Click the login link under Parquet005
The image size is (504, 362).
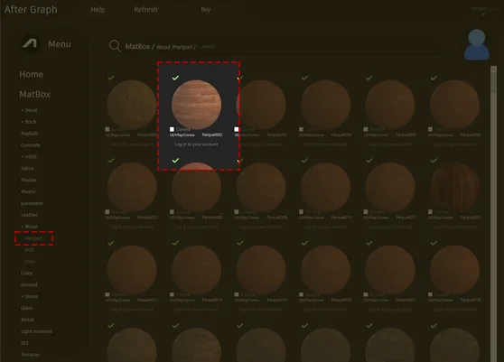(390, 144)
